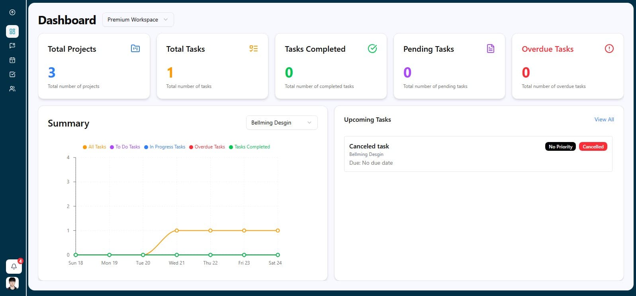The height and width of the screenshot is (296, 636).
Task: Click 'Due: No due date' text
Action: pyautogui.click(x=371, y=163)
